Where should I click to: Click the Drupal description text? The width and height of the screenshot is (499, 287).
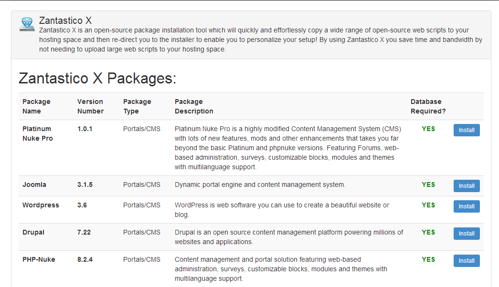click(x=289, y=237)
